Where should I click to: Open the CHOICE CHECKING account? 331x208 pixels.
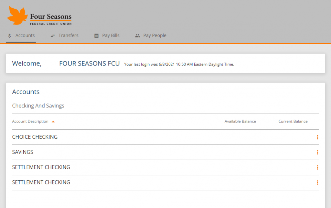35,137
